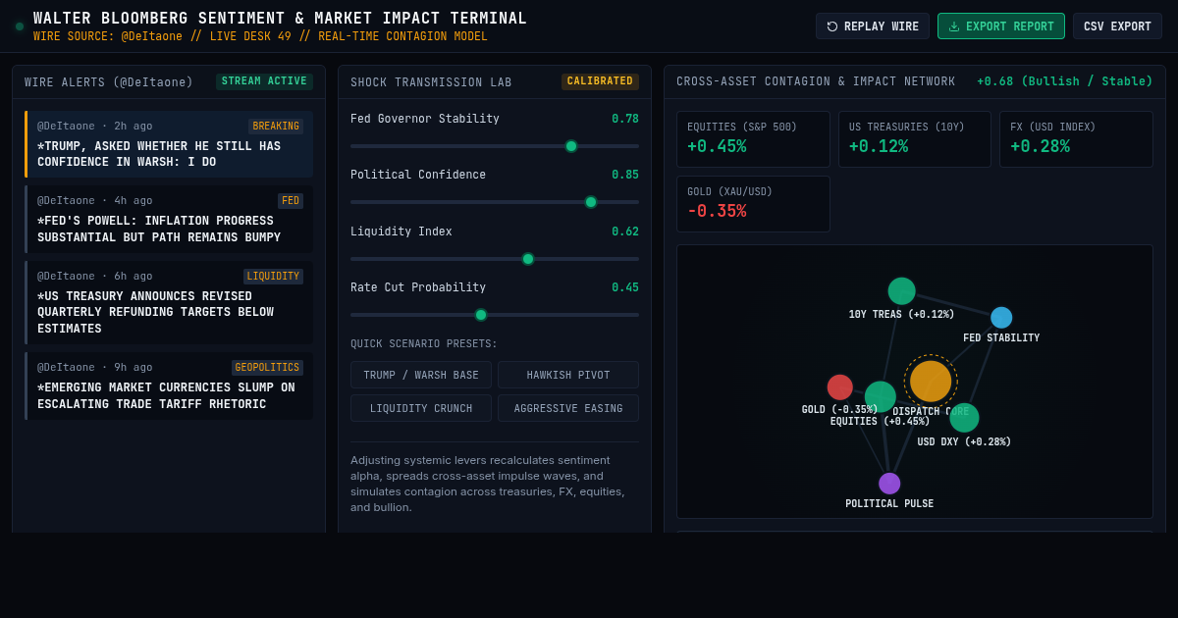The width and height of the screenshot is (1178, 618).
Task: Click the green live status dot beside the title
Action: (x=20, y=26)
